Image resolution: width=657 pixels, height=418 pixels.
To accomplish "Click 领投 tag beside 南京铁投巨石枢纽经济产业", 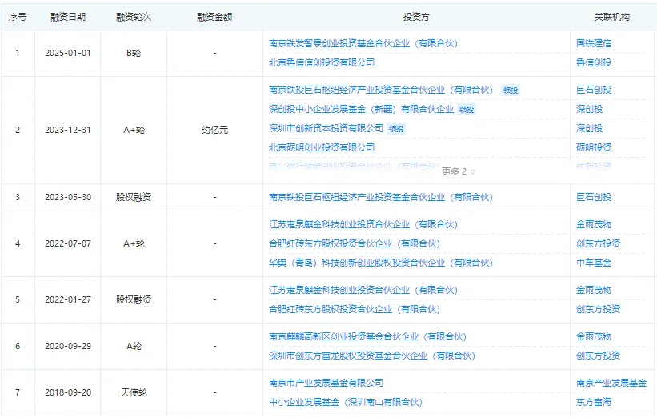I will click(x=511, y=90).
